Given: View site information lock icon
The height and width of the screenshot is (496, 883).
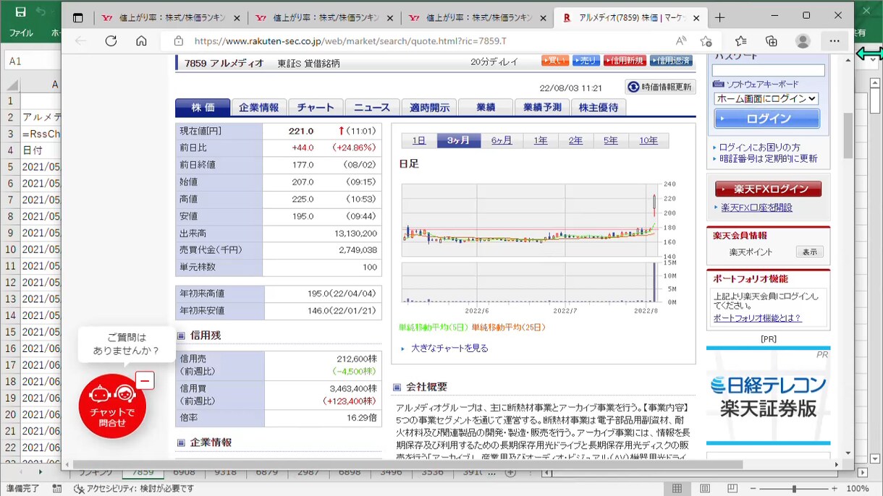Looking at the screenshot, I should 179,41.
